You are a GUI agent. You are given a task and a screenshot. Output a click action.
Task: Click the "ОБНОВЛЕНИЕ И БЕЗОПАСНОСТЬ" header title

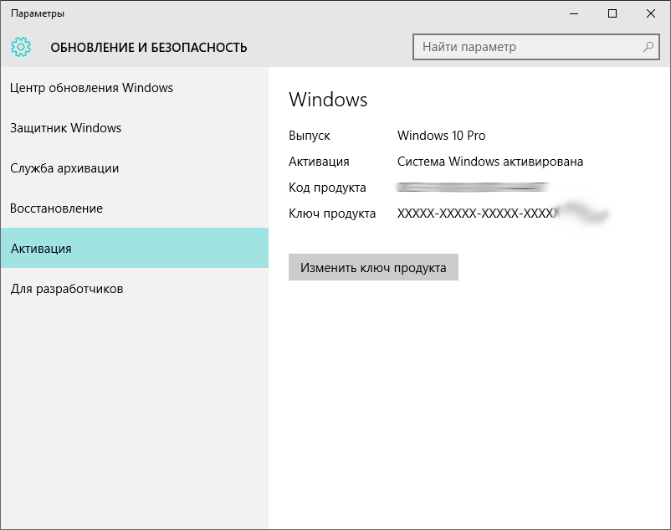tap(149, 48)
